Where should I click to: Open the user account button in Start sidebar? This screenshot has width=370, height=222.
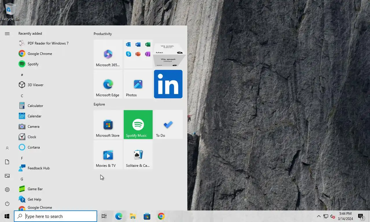[7, 148]
